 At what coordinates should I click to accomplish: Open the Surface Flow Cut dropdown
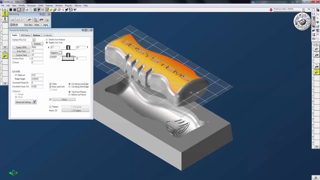coord(34,40)
